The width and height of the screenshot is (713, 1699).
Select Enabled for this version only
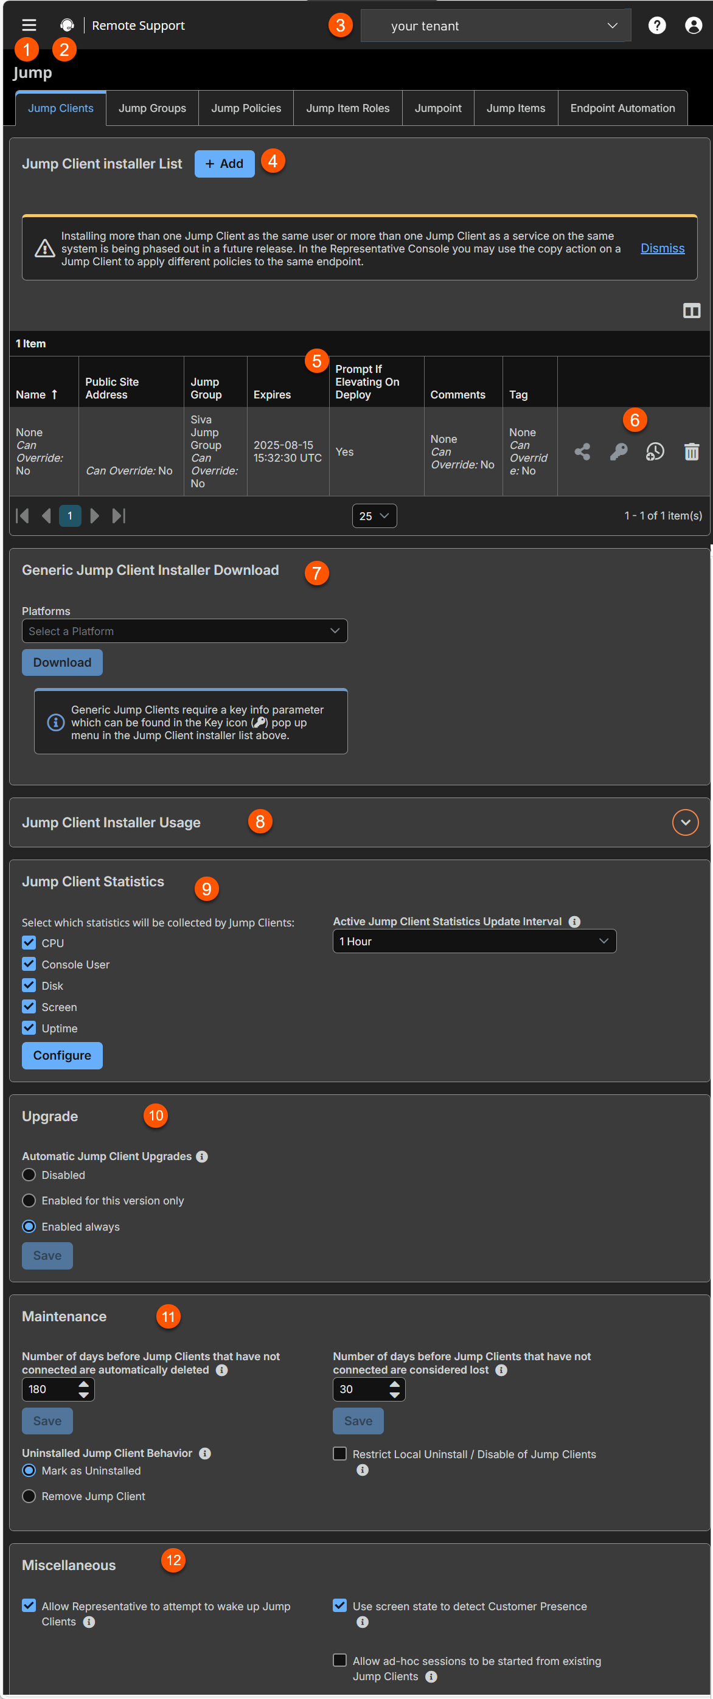coord(29,1200)
